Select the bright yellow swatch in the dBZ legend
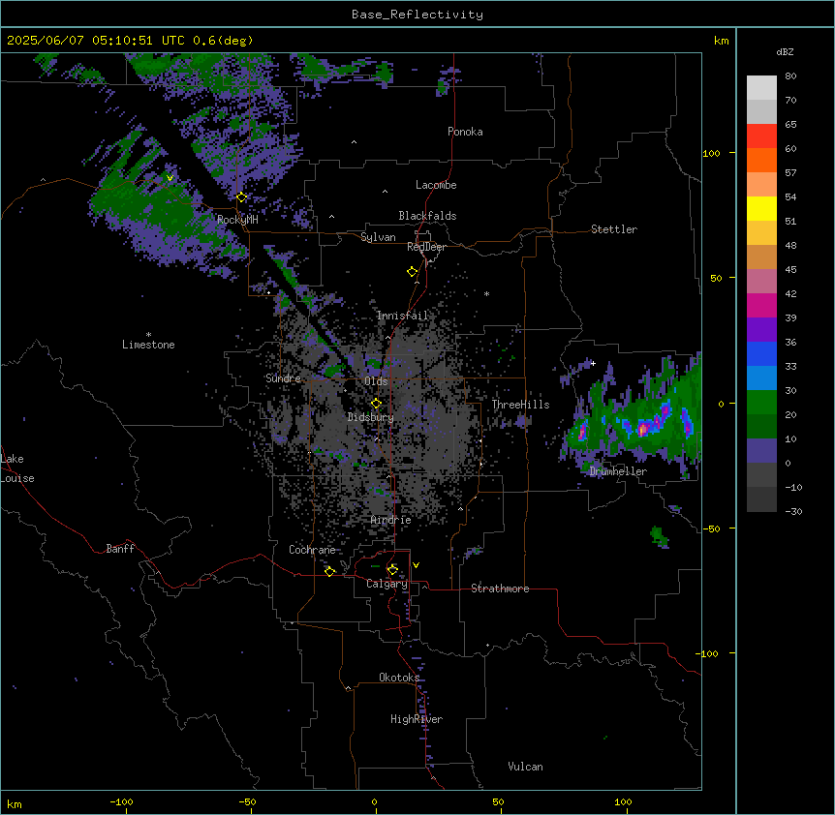This screenshot has width=835, height=815. click(761, 208)
